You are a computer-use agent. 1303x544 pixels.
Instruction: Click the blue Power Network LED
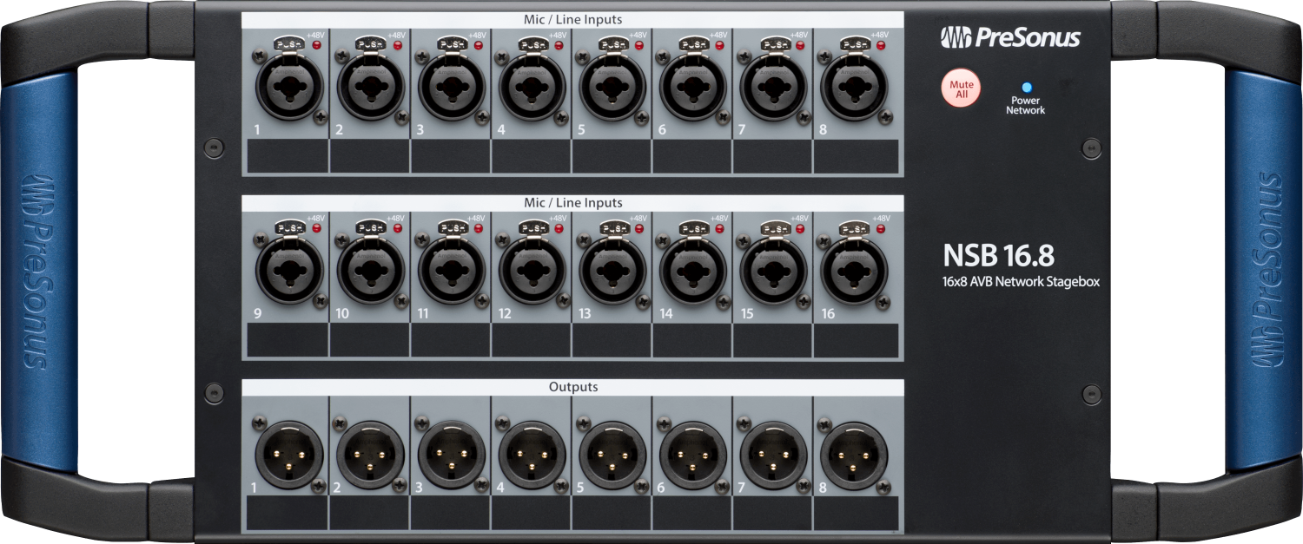click(x=1026, y=88)
